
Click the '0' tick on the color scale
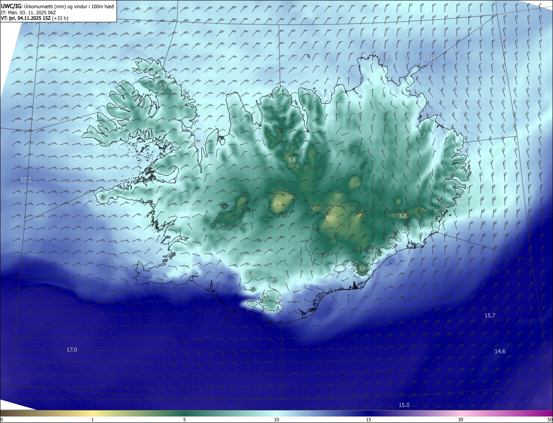click(x=2, y=420)
